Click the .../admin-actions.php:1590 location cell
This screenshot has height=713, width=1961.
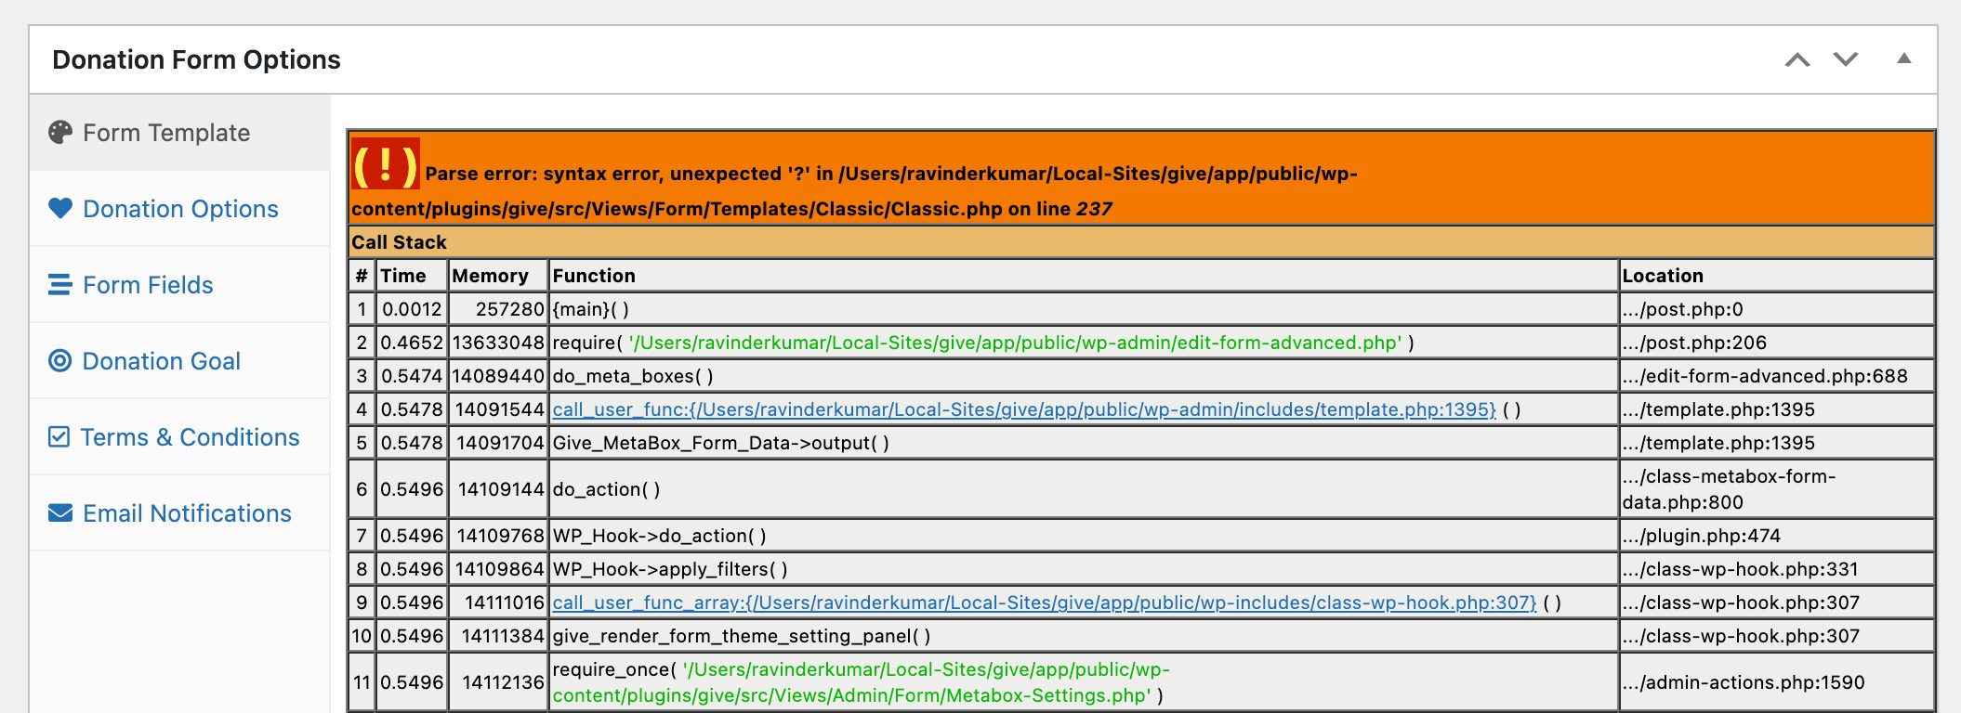[1777, 682]
